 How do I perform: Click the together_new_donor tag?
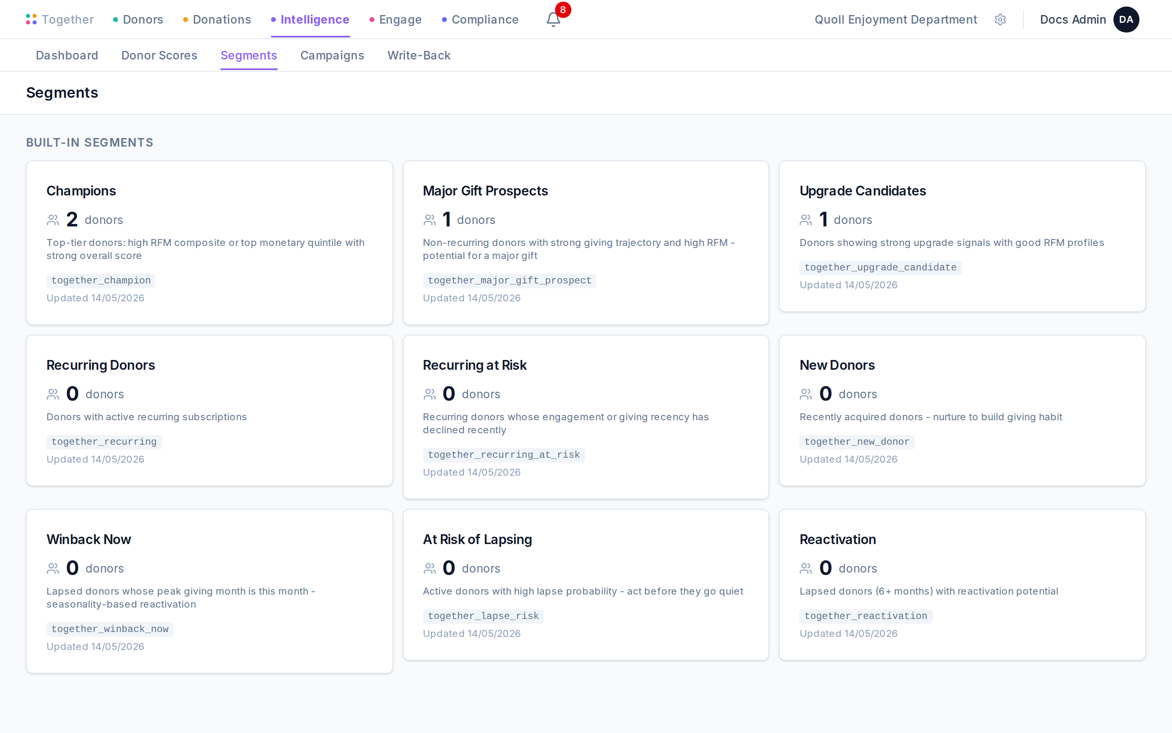coord(857,442)
